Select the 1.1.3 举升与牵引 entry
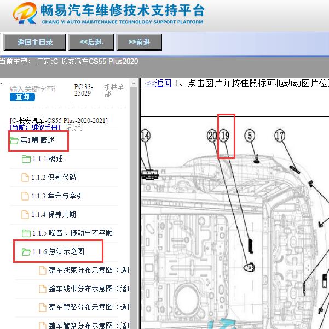329x329 pixels. 57,196
